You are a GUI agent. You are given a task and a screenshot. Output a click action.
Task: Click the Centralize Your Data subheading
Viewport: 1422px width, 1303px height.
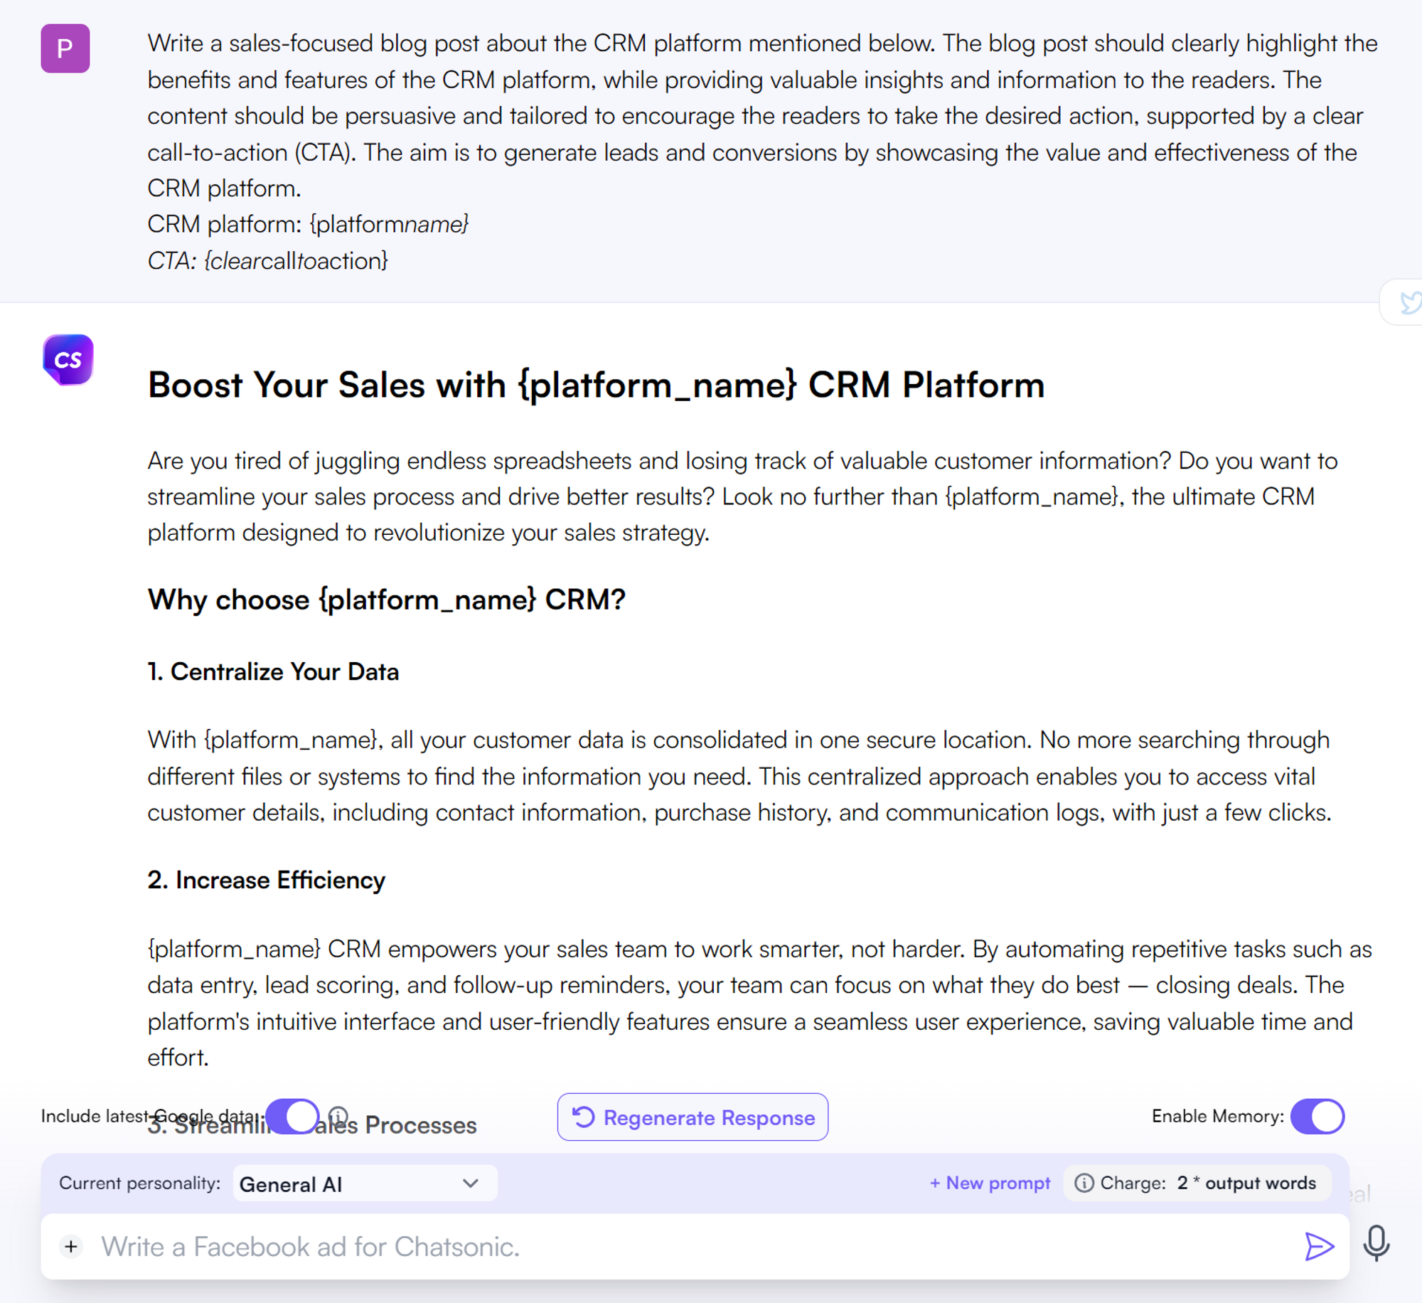point(273,671)
